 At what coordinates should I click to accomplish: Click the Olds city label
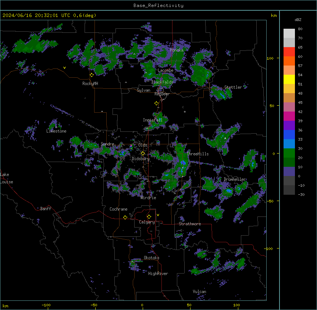coord(143,145)
